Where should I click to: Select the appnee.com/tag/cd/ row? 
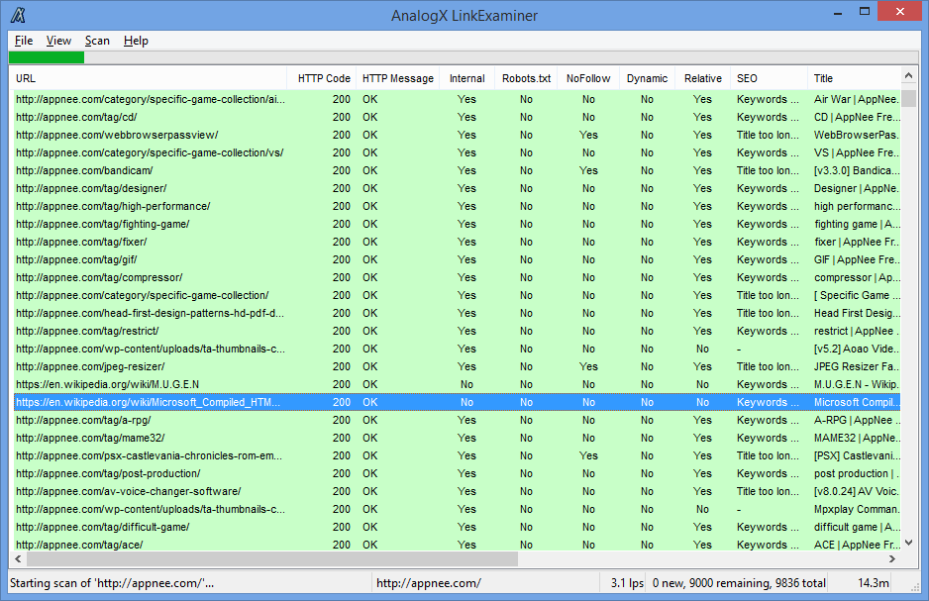click(x=457, y=117)
